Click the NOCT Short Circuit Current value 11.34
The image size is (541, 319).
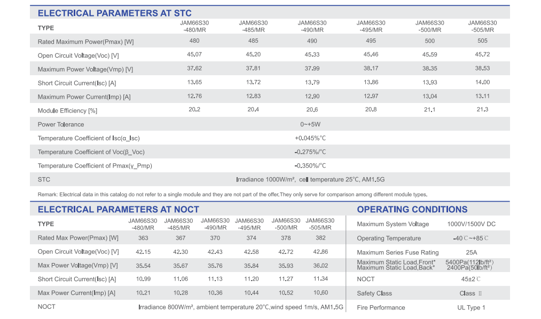click(320, 278)
